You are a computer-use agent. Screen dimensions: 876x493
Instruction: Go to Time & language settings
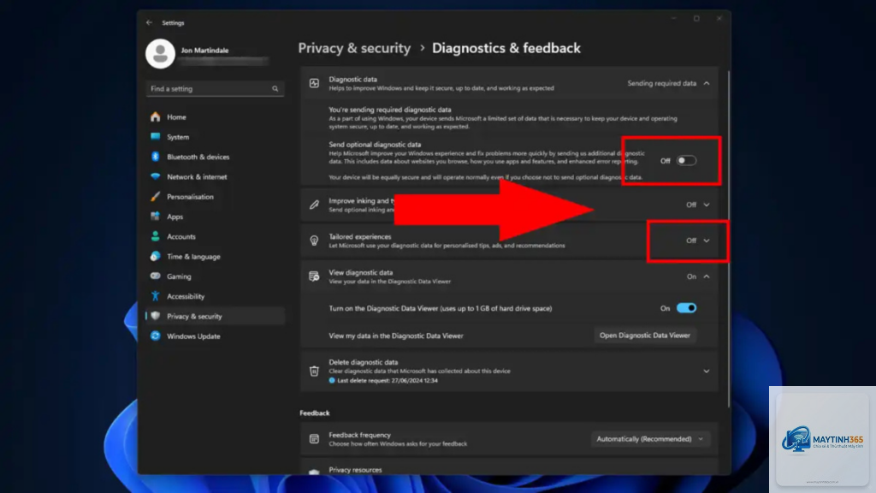coord(215,257)
